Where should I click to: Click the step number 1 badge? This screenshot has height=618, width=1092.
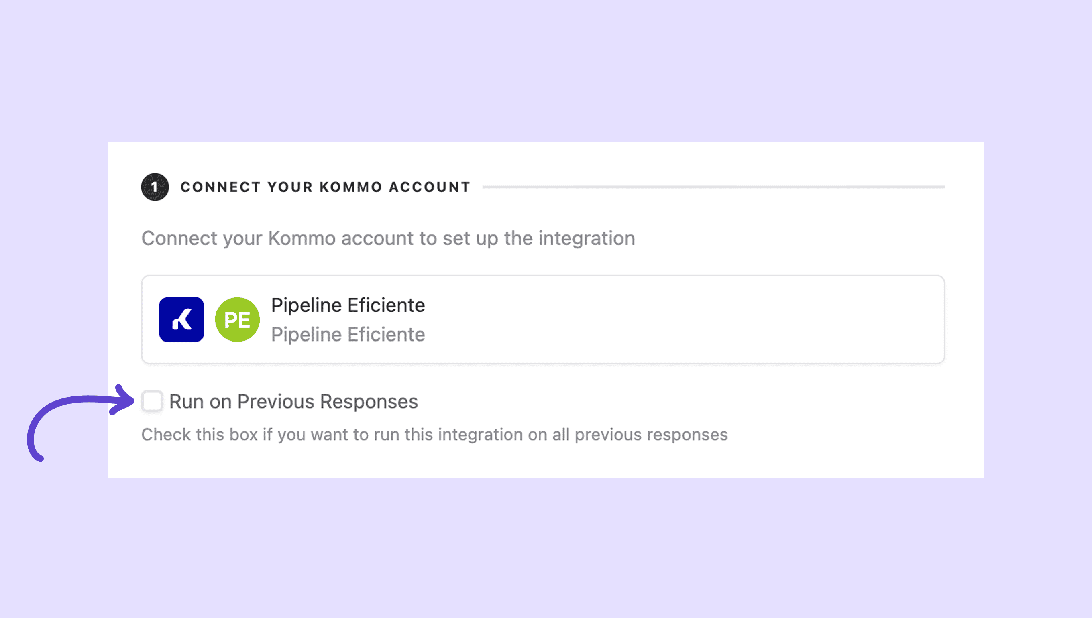155,187
